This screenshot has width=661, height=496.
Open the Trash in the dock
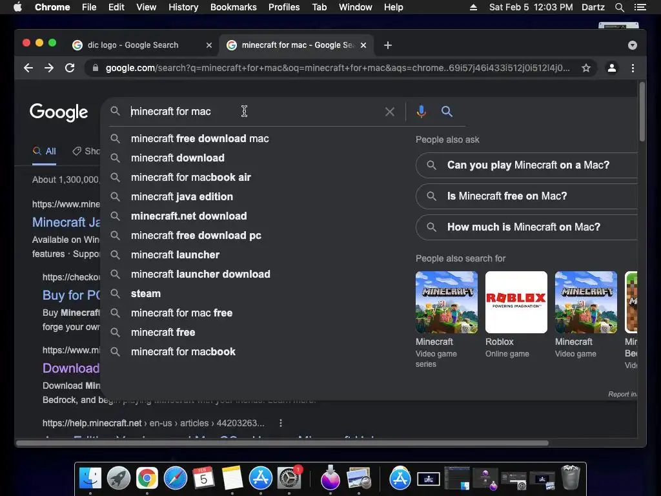point(571,477)
